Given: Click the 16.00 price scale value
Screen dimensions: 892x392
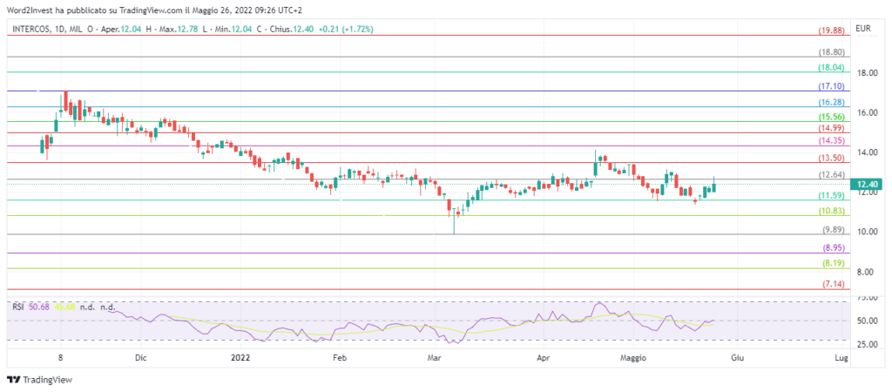Looking at the screenshot, I should coord(867,112).
